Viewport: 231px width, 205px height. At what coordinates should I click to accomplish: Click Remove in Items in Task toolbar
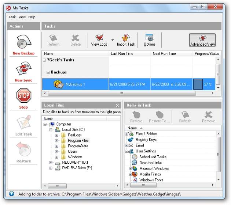[209, 117]
